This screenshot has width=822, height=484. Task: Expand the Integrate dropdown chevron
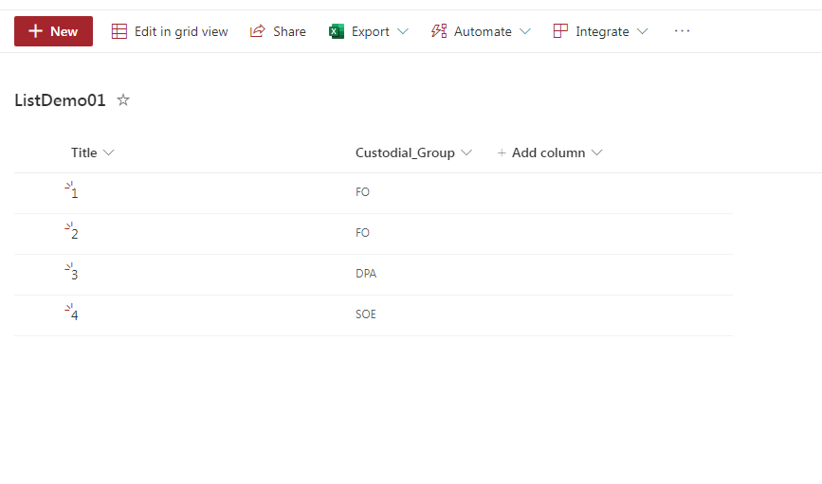point(642,31)
